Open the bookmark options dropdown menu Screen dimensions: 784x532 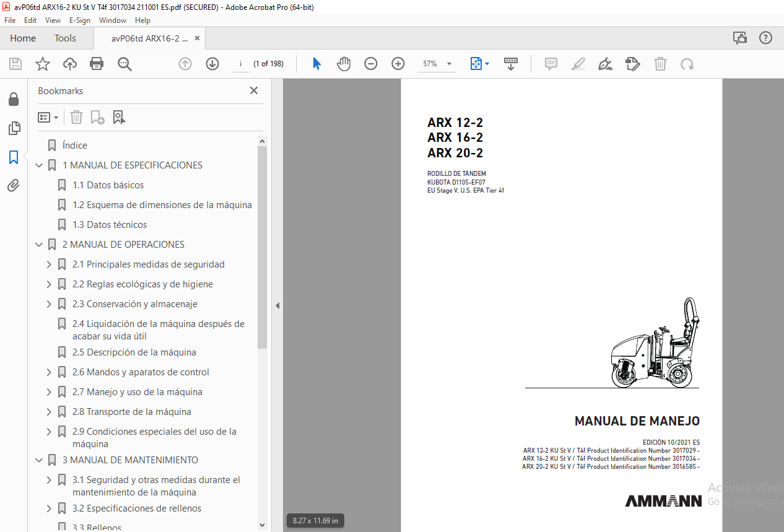pyautogui.click(x=48, y=117)
